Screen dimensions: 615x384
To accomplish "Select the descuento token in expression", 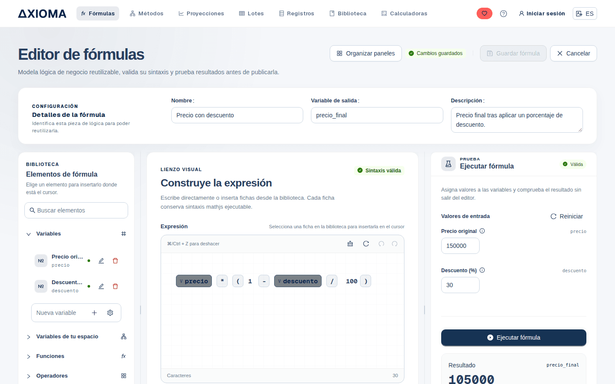I will click(298, 281).
